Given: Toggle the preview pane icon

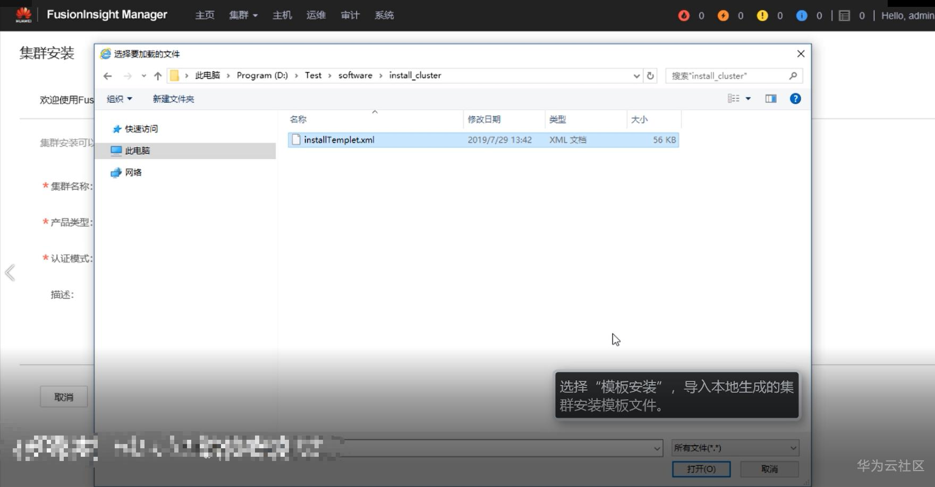Looking at the screenshot, I should tap(771, 99).
